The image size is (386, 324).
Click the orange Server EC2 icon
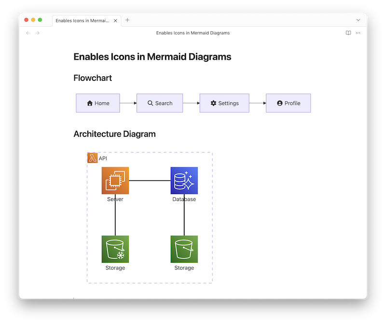click(115, 181)
